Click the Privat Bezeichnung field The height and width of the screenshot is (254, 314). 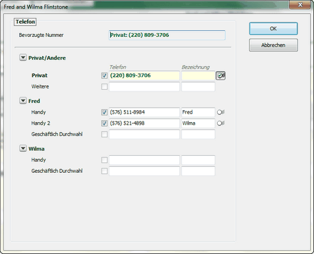[198, 76]
